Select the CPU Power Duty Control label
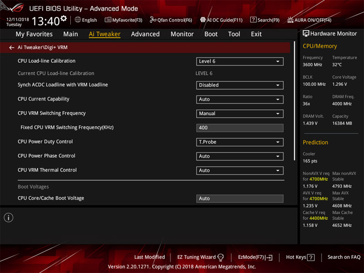Viewport: 364px width, 273px height. tap(45, 142)
